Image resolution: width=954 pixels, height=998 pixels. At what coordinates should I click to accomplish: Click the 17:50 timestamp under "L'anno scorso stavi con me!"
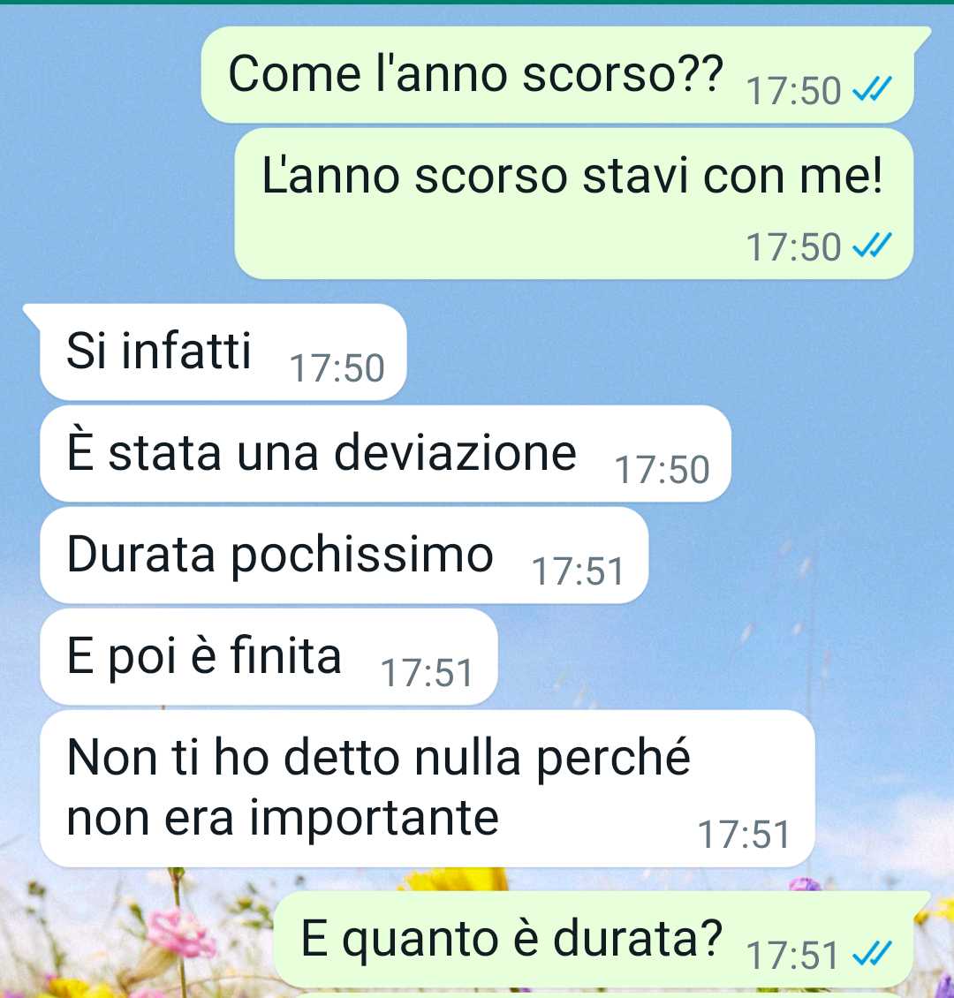(793, 247)
